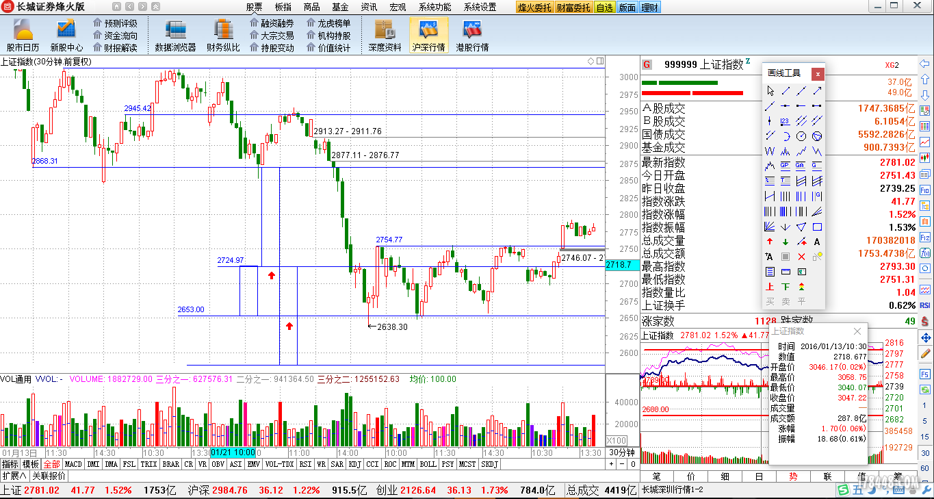Click the 版面 button
Image resolution: width=934 pixels, height=499 pixels.
tap(627, 8)
